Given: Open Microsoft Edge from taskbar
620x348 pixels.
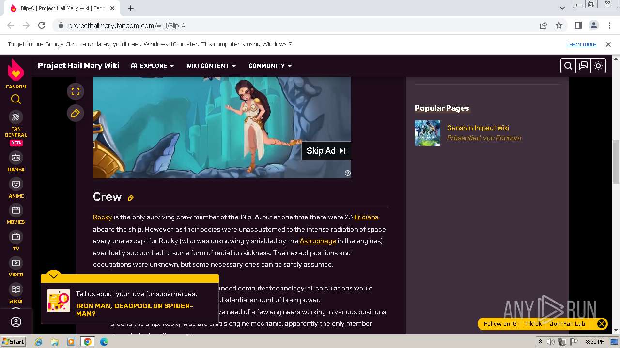Looking at the screenshot, I should [104, 342].
